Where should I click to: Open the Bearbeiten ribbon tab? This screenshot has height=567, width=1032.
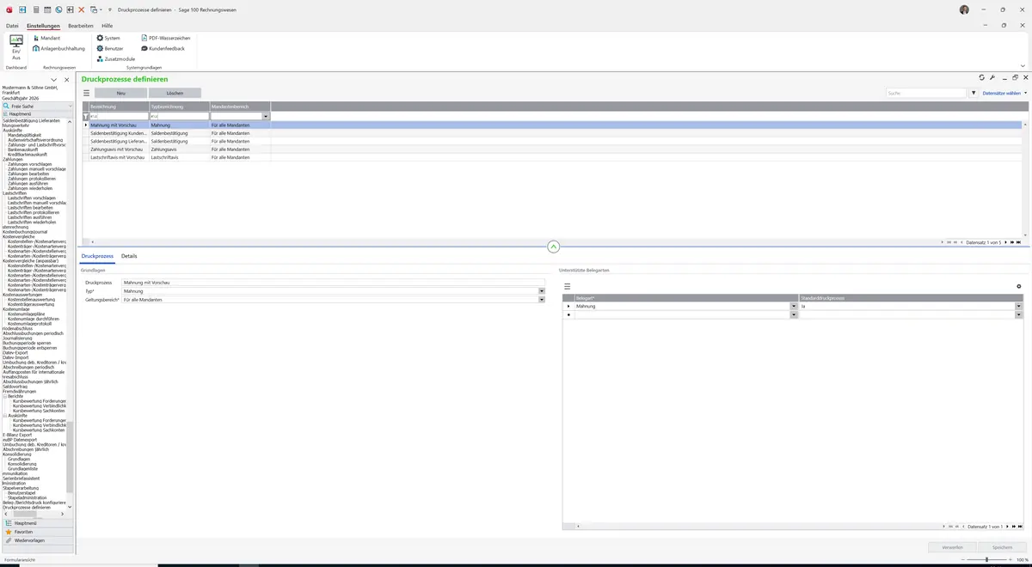click(x=81, y=26)
